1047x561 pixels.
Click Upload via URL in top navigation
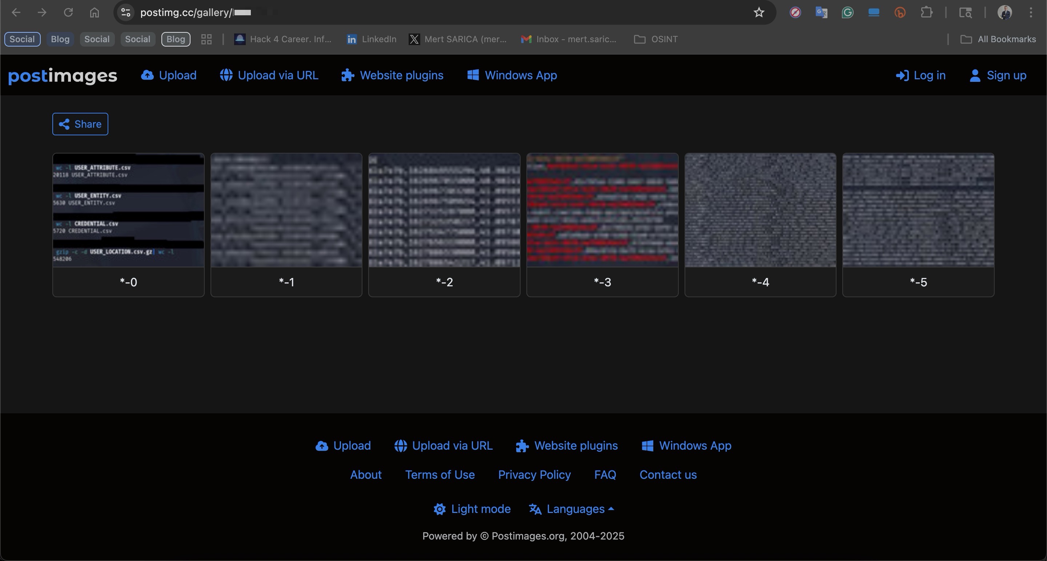(269, 75)
